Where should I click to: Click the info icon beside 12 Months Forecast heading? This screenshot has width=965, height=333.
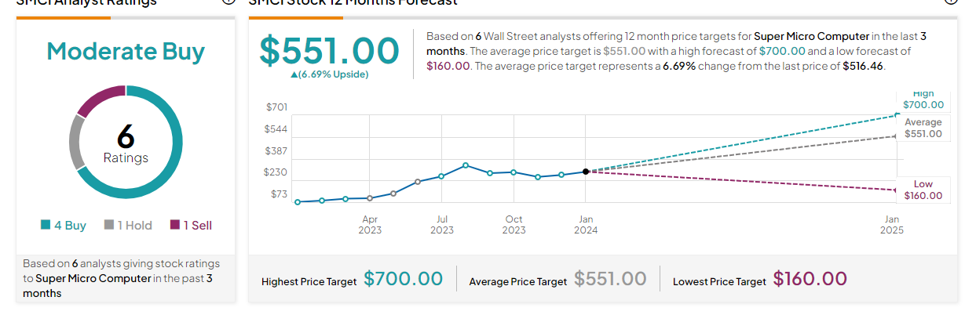[952, 2]
